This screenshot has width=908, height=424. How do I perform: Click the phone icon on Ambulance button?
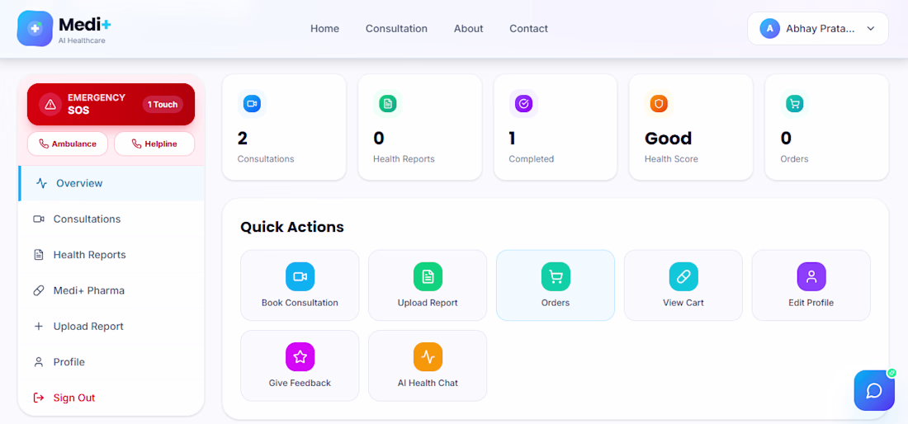[44, 144]
